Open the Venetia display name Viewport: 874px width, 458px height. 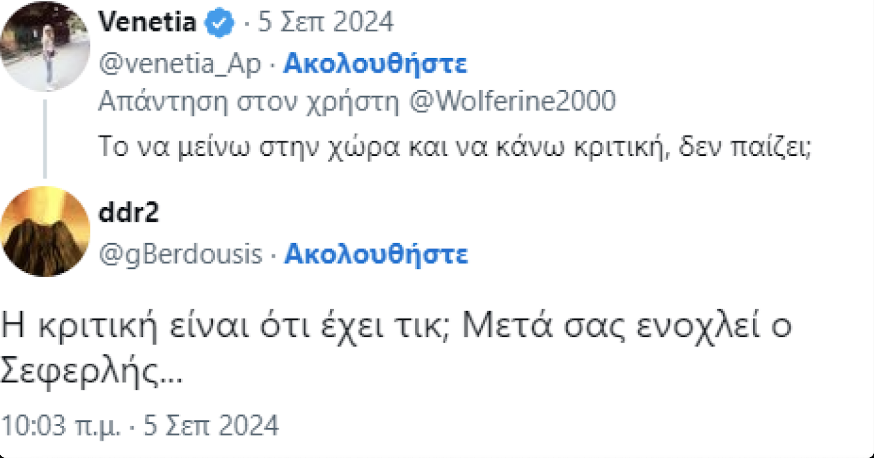(147, 22)
